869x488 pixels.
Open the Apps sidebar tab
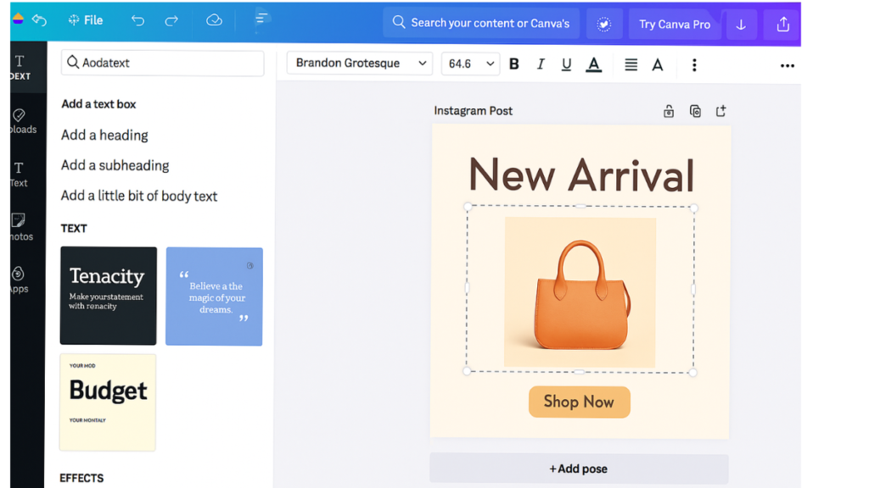19,280
